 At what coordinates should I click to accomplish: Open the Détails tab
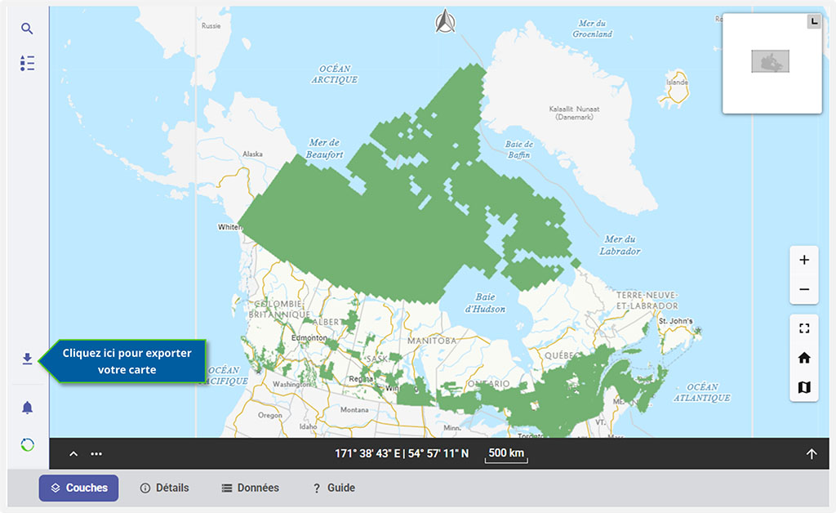pyautogui.click(x=164, y=488)
